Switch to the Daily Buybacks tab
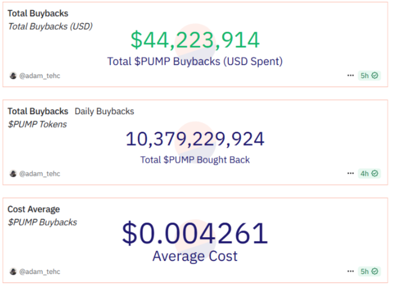 tap(104, 111)
